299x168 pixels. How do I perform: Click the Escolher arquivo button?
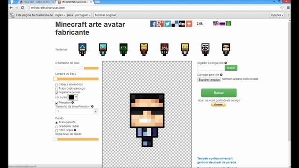tap(209, 80)
